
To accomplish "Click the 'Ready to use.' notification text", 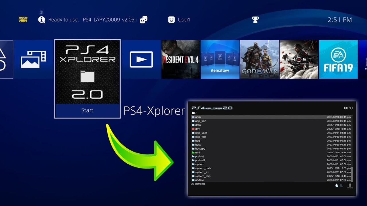I will tap(63, 20).
